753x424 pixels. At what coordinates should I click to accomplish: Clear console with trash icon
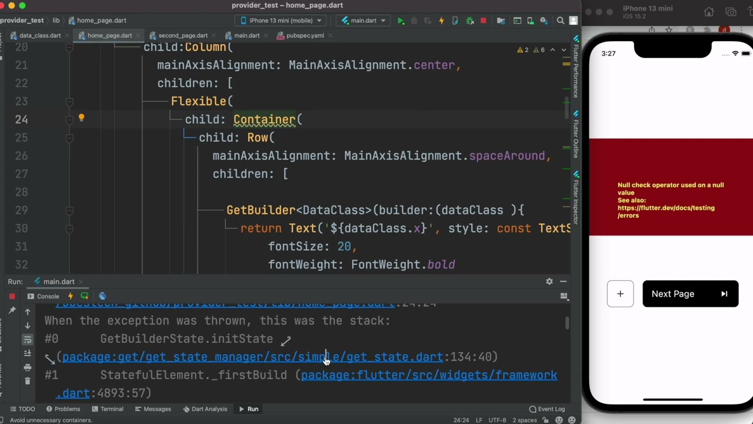click(x=28, y=381)
